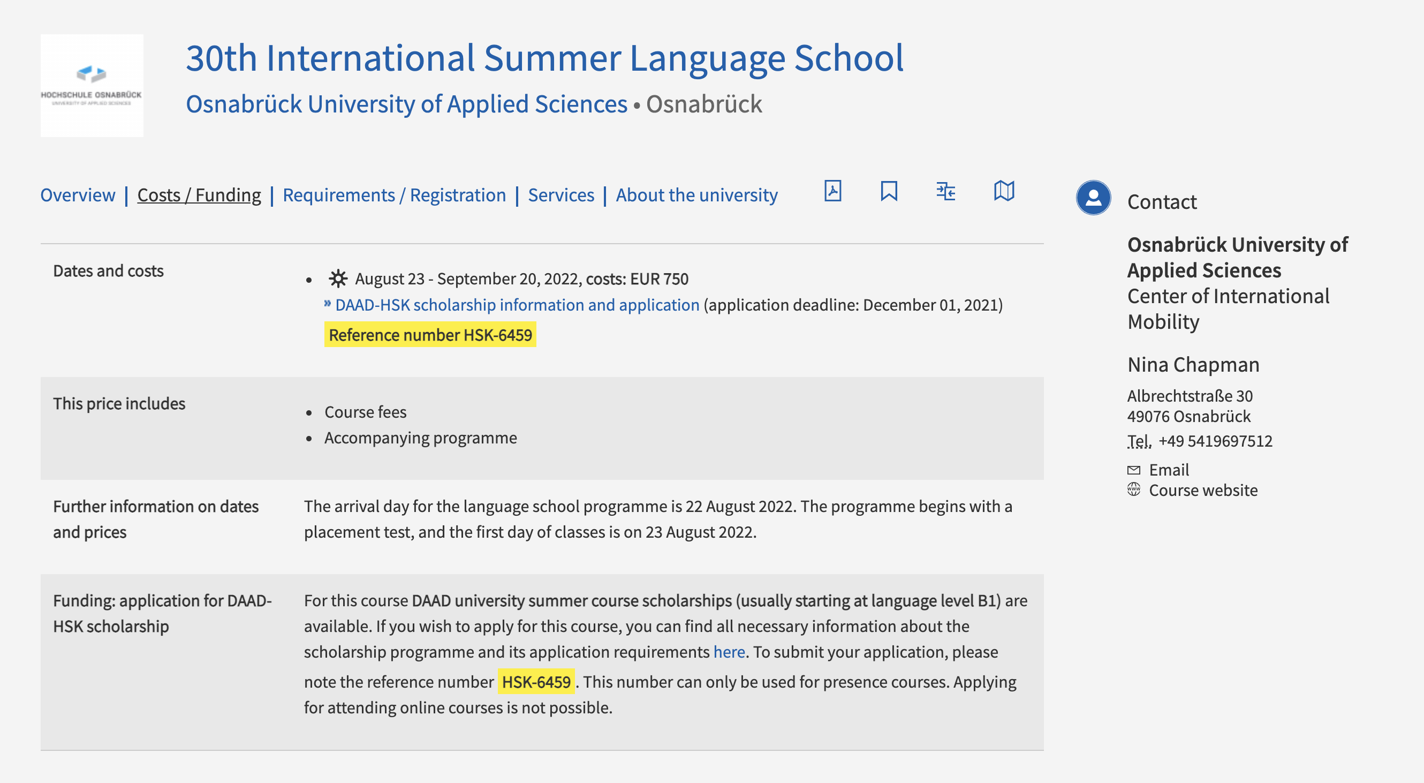
Task: Click the '49076 Osnabrück' postal line
Action: [x=1188, y=416]
